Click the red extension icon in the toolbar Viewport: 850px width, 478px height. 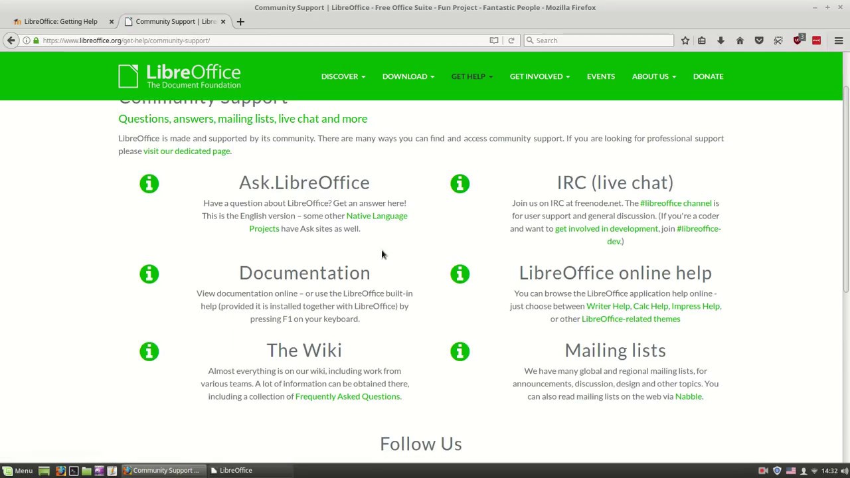click(817, 40)
